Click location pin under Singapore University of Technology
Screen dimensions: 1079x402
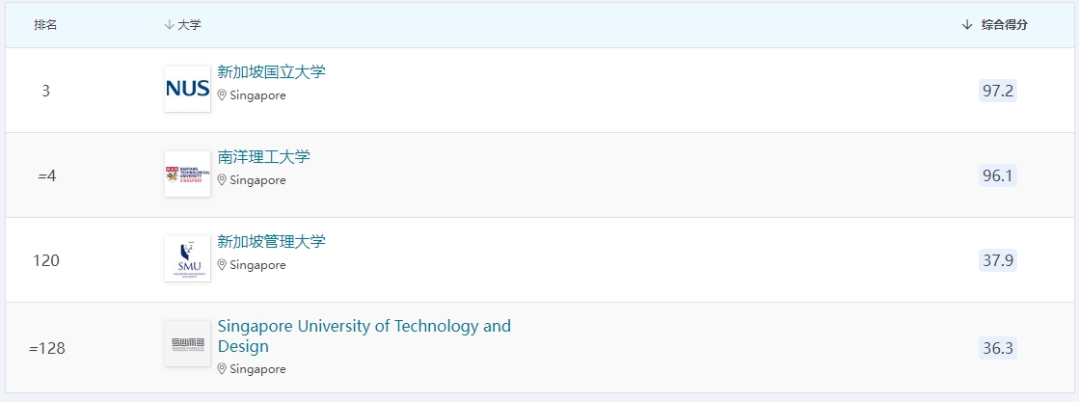(x=222, y=369)
